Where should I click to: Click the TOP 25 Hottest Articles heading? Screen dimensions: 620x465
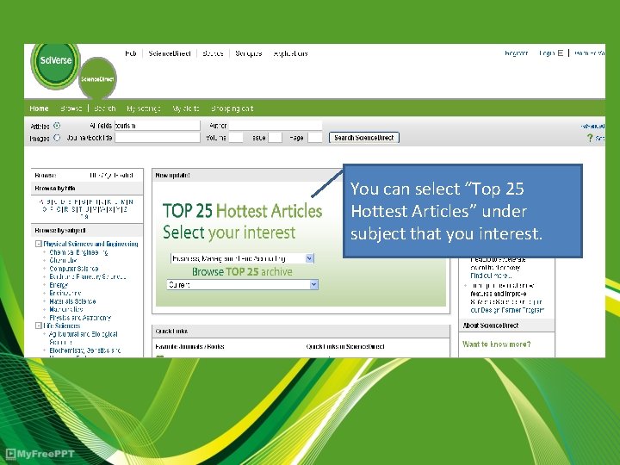242,211
